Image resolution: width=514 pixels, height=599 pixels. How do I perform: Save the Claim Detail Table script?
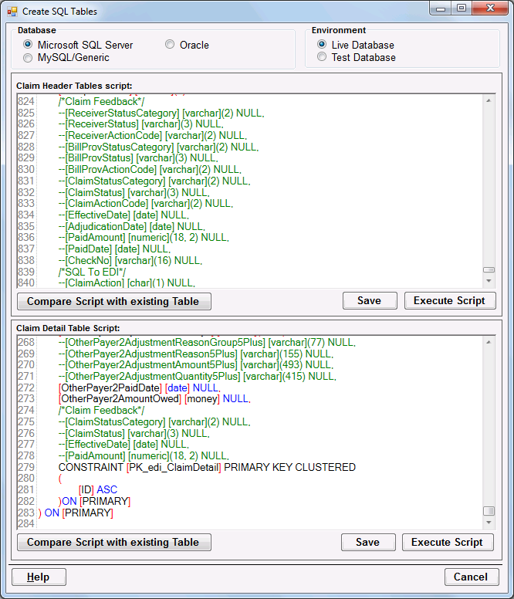368,542
